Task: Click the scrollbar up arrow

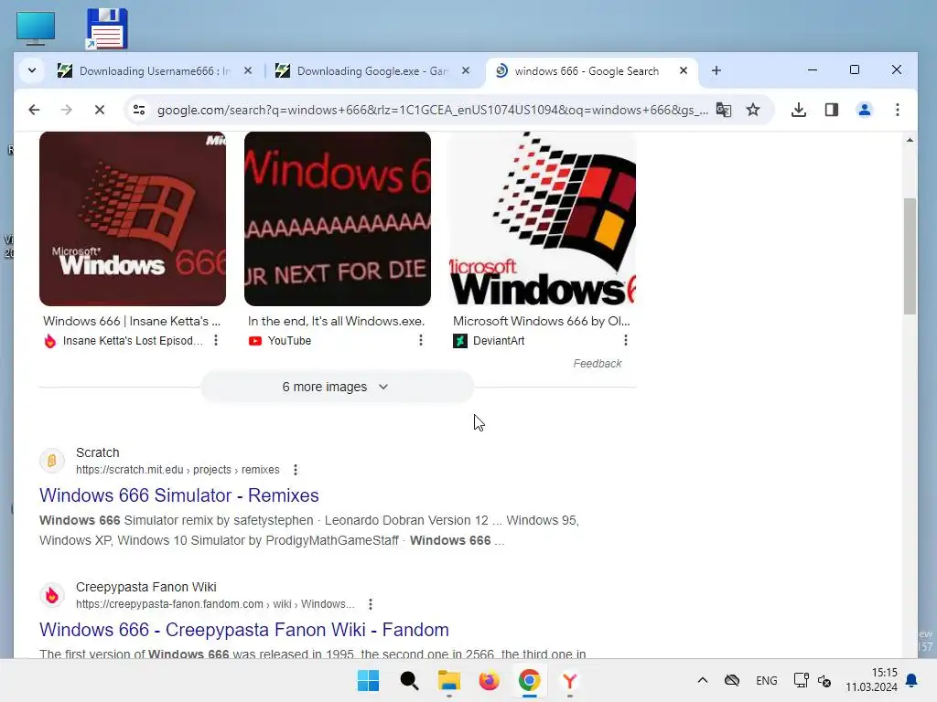Action: [x=910, y=140]
